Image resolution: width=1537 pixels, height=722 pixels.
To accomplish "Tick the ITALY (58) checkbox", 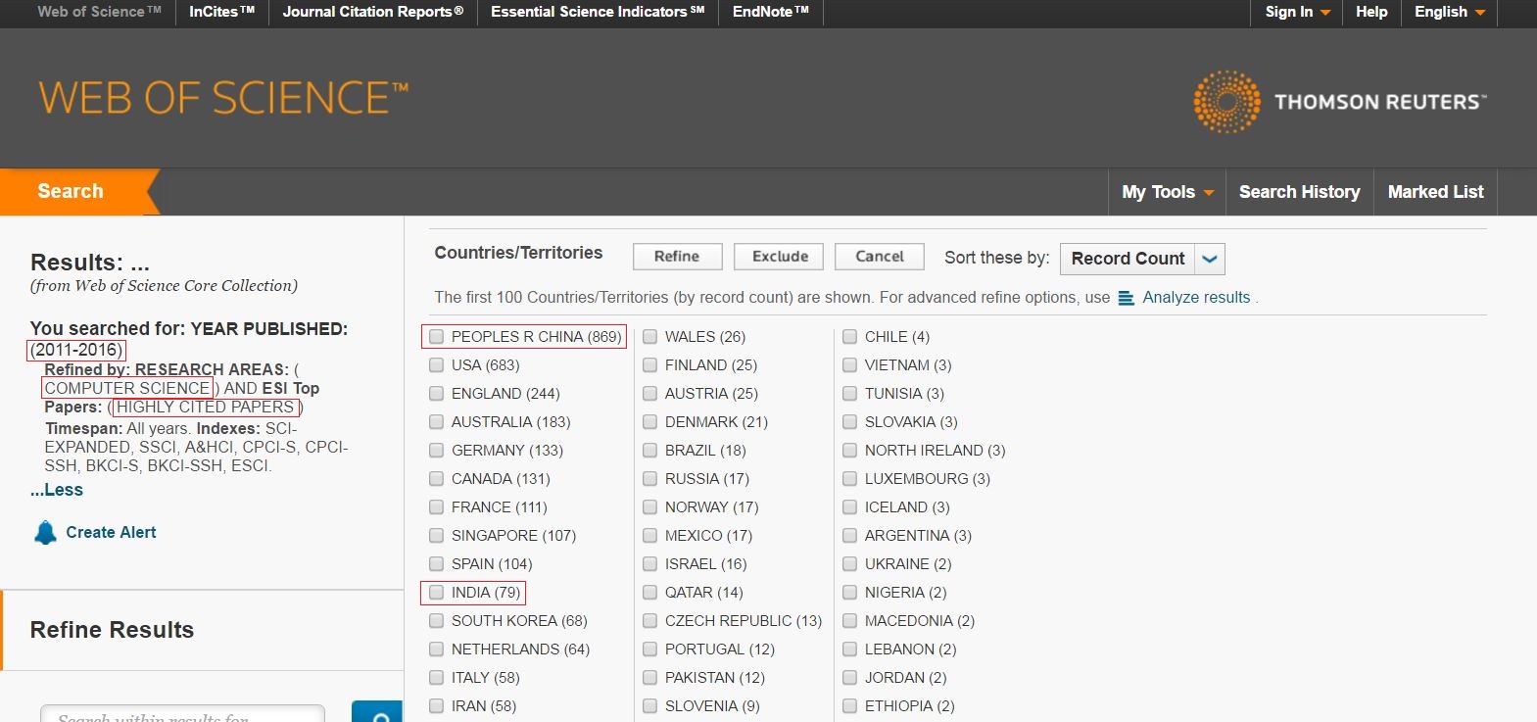I will coord(437,678).
